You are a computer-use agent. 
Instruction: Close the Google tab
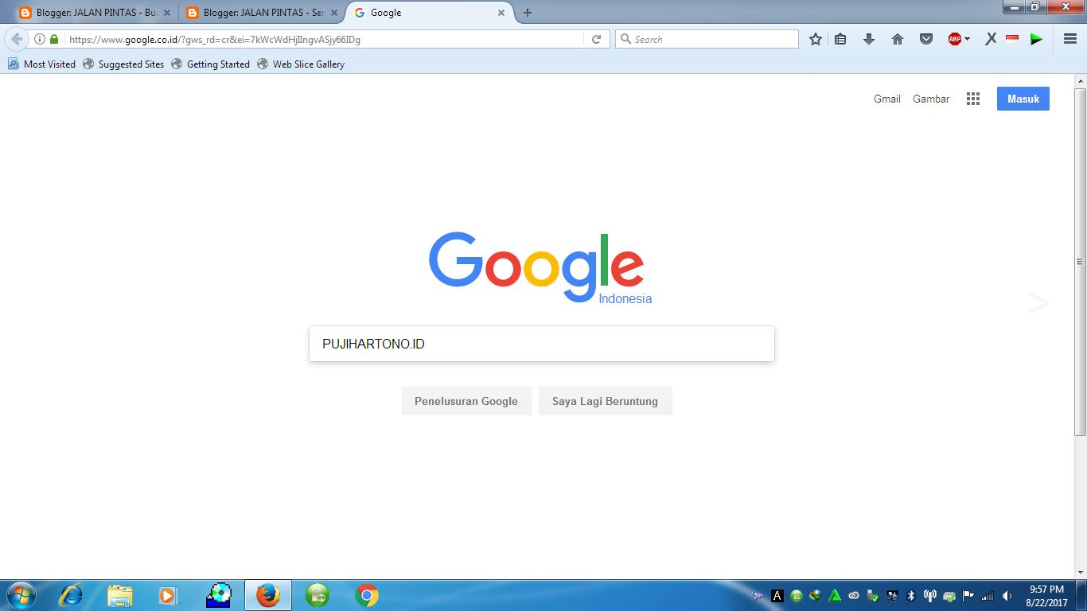point(501,13)
